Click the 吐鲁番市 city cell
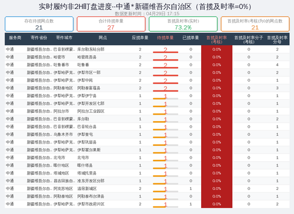 (x=61, y=65)
